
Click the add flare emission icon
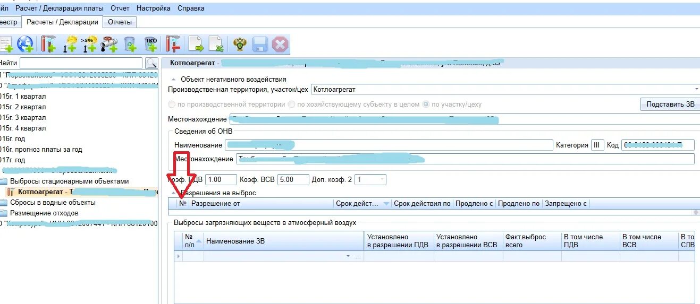coord(70,44)
